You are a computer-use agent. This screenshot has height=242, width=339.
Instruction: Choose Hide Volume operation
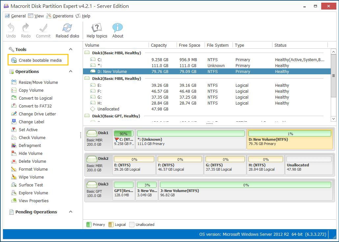[x=27, y=153]
